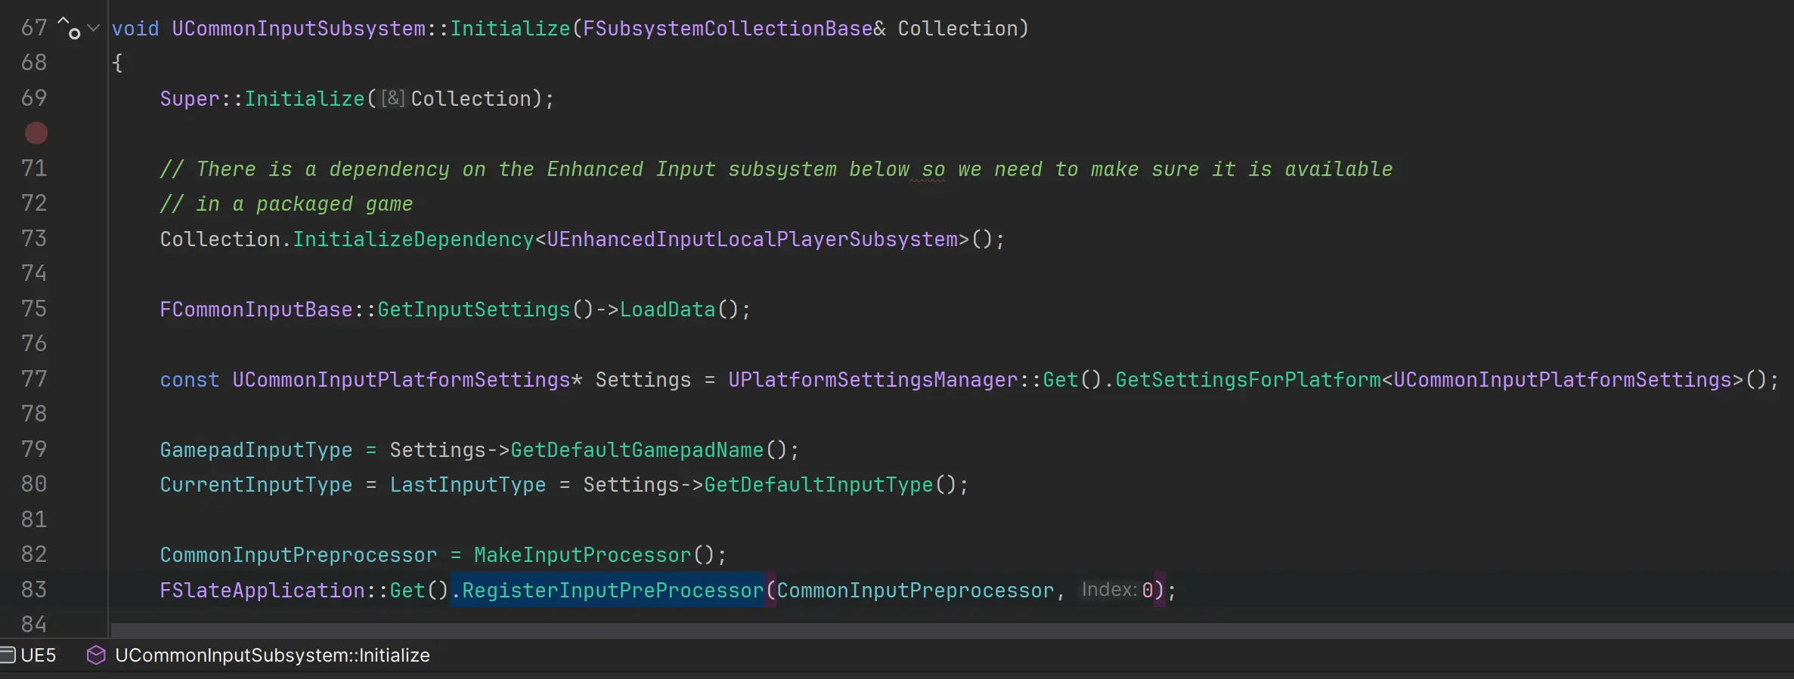Screen dimensions: 1794x679
Task: Click GetDefaultGamepadName on line 79
Action: (637, 450)
